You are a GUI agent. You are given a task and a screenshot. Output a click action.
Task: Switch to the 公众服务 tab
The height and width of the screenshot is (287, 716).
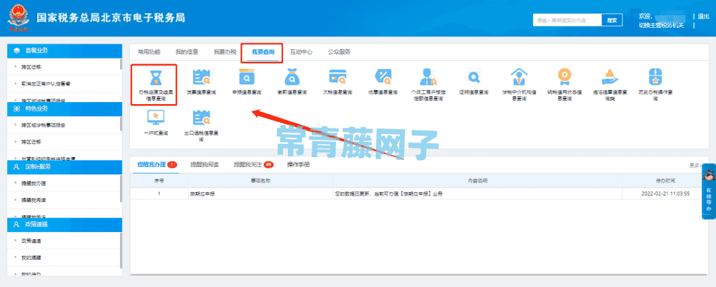pos(339,52)
